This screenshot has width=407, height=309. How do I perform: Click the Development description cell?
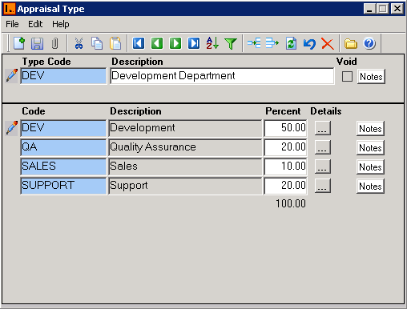(185, 128)
